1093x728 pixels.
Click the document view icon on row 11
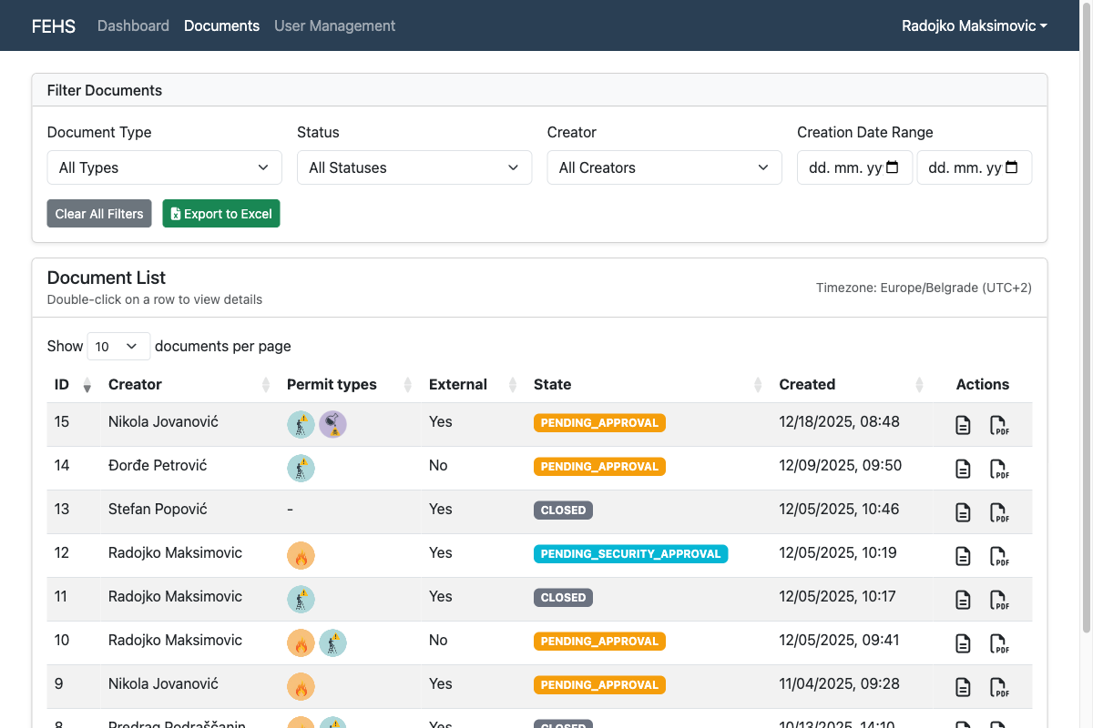(x=963, y=600)
